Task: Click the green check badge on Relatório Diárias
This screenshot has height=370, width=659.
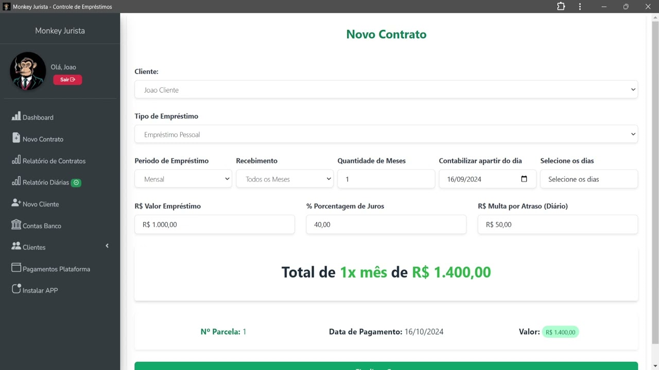Action: (x=76, y=182)
